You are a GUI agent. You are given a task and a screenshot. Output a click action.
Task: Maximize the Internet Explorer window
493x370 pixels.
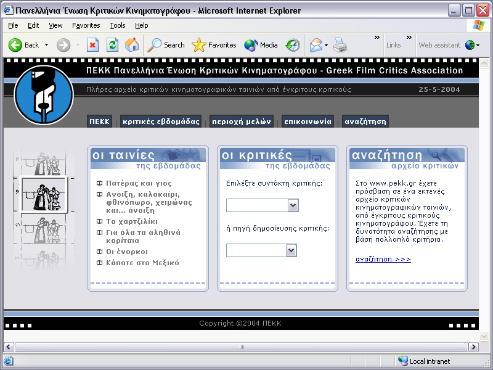tap(468, 10)
